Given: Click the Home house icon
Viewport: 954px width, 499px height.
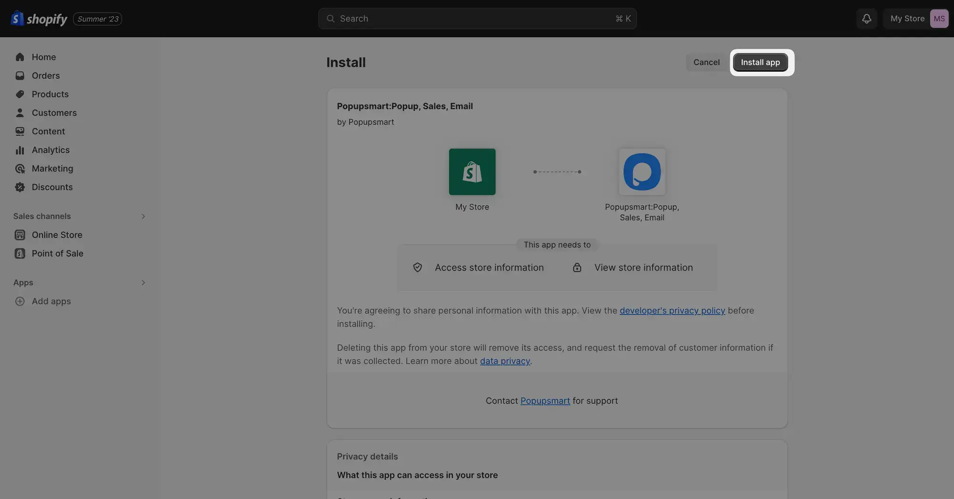Looking at the screenshot, I should [20, 57].
